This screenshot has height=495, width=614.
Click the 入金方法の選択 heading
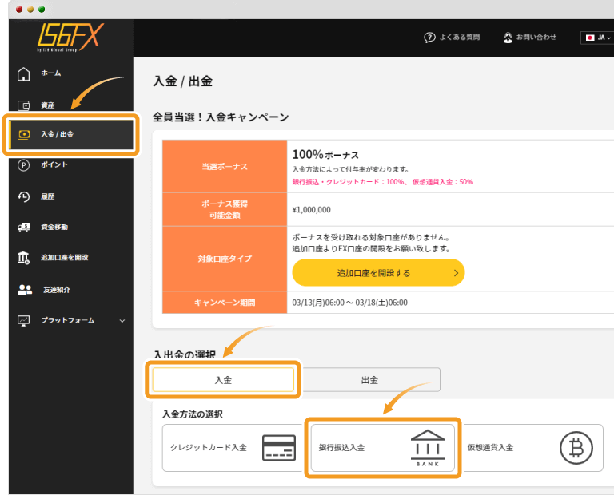tap(193, 414)
